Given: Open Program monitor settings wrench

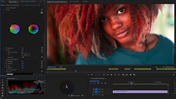Looking at the screenshot, I should click(x=164, y=67).
